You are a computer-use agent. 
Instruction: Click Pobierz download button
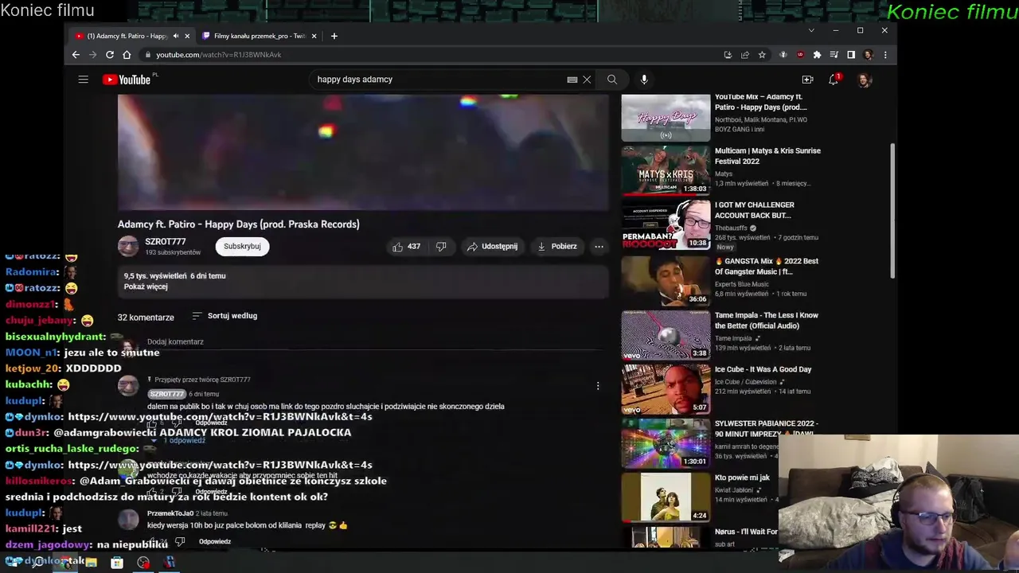[x=557, y=247]
